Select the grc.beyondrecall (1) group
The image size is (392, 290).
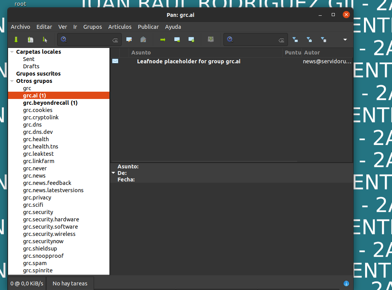tap(50, 103)
